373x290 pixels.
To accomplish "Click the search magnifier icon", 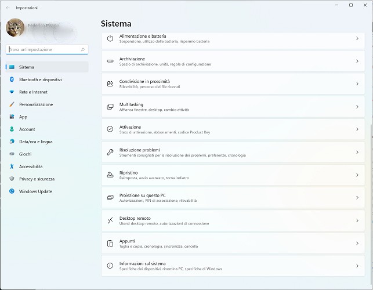I will [x=84, y=50].
